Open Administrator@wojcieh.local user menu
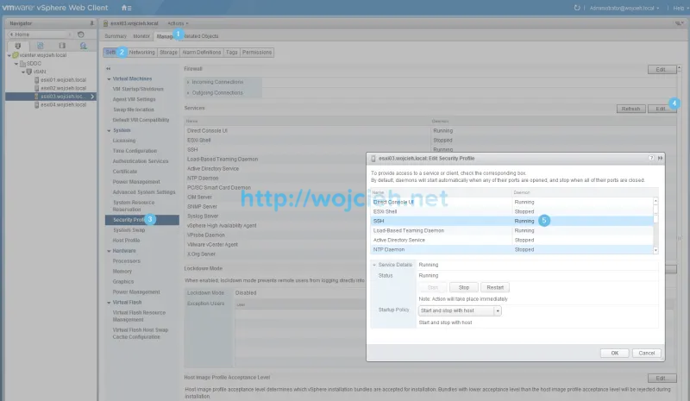The width and height of the screenshot is (690, 401). 624,8
